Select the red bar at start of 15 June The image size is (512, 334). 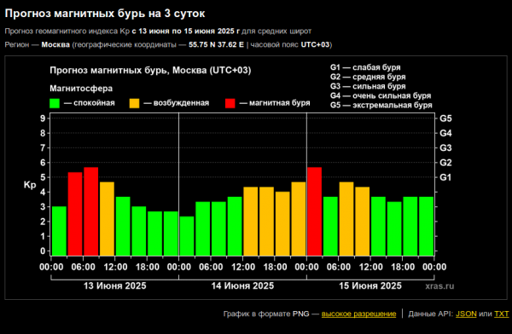coord(314,211)
